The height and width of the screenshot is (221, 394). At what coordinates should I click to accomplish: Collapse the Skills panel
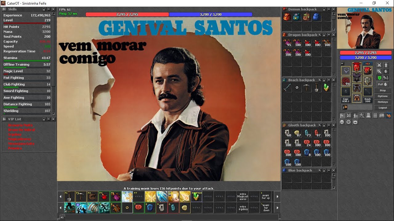[x=49, y=10]
